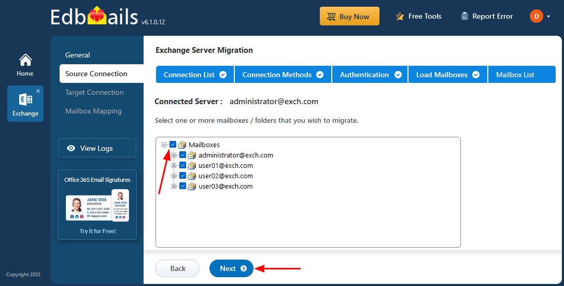This screenshot has height=286, width=564.
Task: Close the Exchange sidebar tab
Action: click(38, 91)
